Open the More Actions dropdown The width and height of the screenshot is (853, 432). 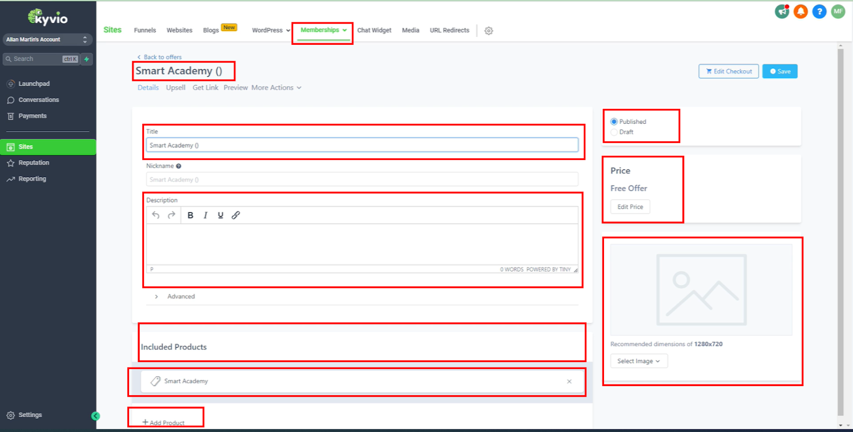[x=276, y=87]
